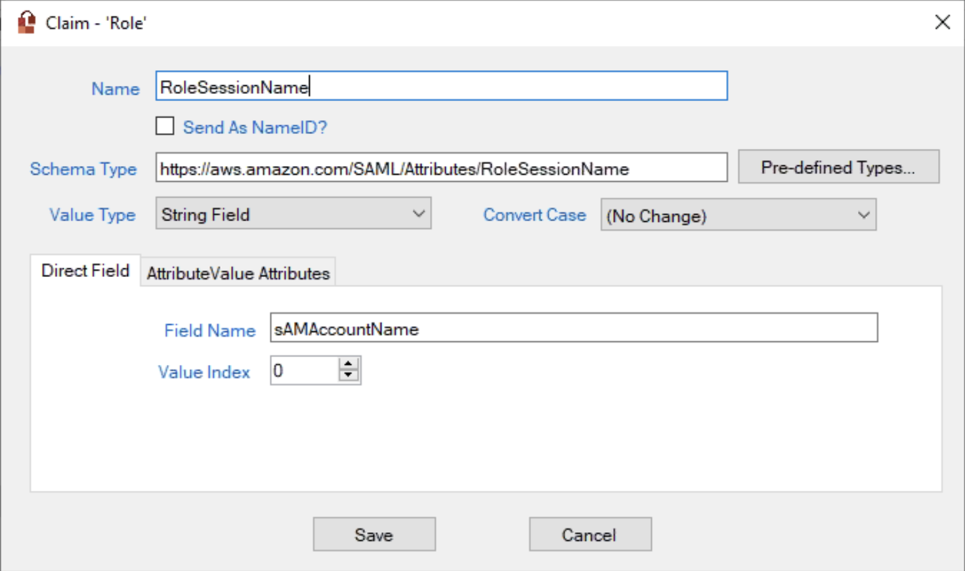The image size is (965, 571).
Task: Save the Role claim
Action: 374,534
